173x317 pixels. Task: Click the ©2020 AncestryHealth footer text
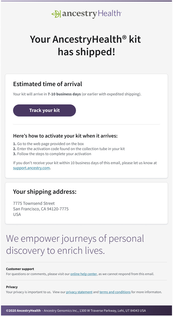(x=23, y=311)
